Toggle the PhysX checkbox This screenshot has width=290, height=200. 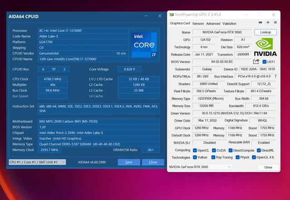(x=237, y=157)
